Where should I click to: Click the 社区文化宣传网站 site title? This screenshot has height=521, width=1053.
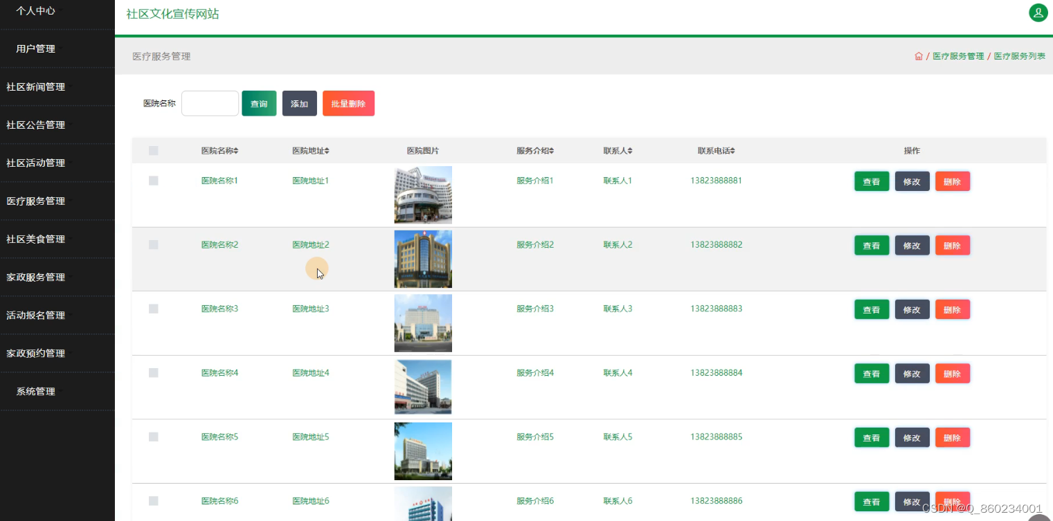click(173, 14)
